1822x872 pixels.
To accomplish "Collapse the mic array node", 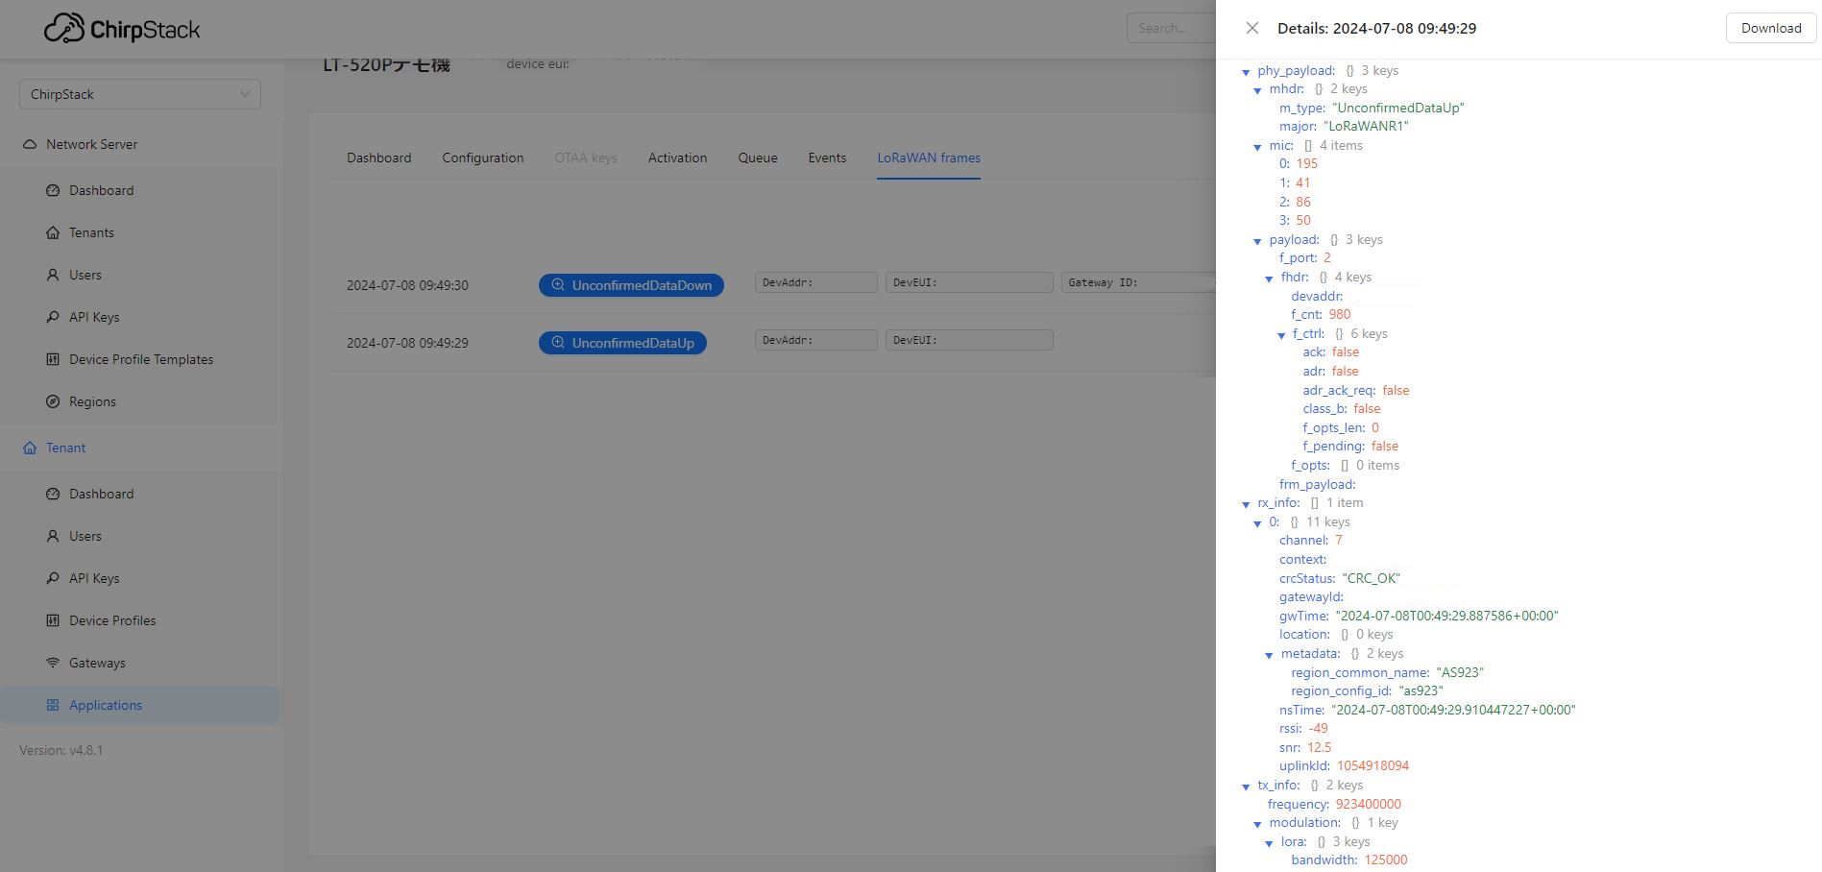I will pos(1257,147).
